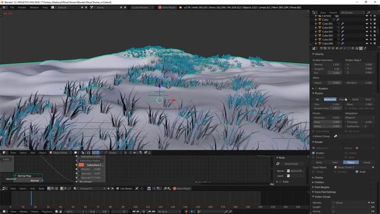The height and width of the screenshot is (214, 380).
Task: Open the Object Mode dropdown
Action: pos(61,153)
